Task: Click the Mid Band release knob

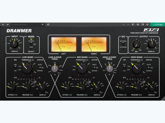Action: point(82,88)
